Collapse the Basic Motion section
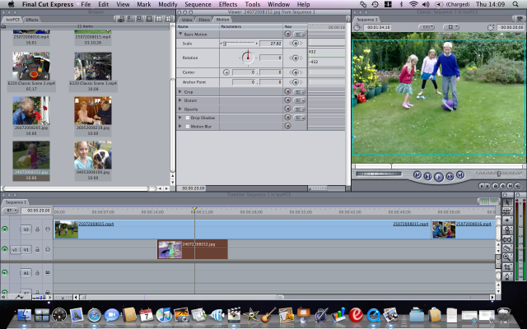This screenshot has height=329, width=527. pyautogui.click(x=180, y=35)
